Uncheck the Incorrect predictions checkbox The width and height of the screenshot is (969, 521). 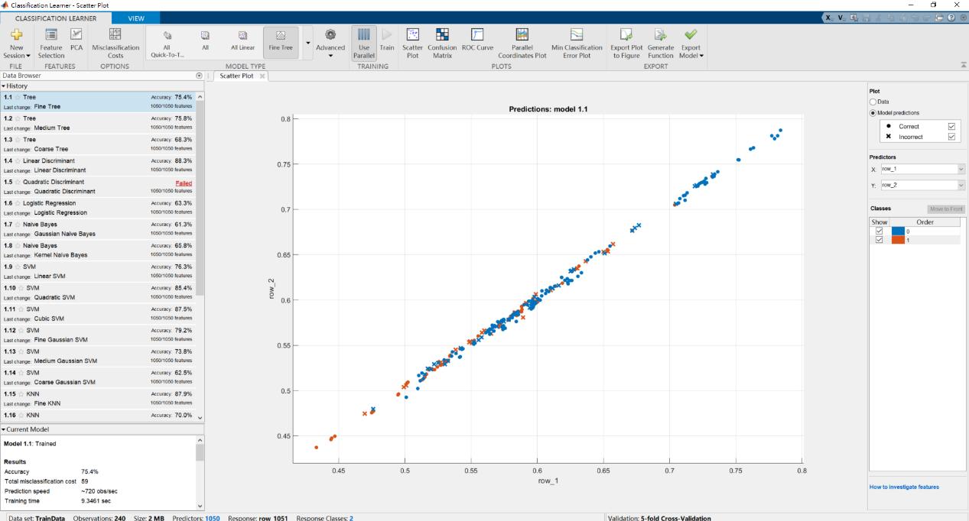951,137
